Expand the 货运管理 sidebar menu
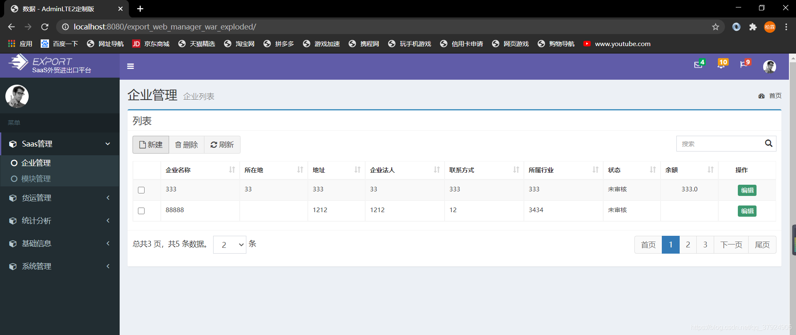 pos(60,198)
